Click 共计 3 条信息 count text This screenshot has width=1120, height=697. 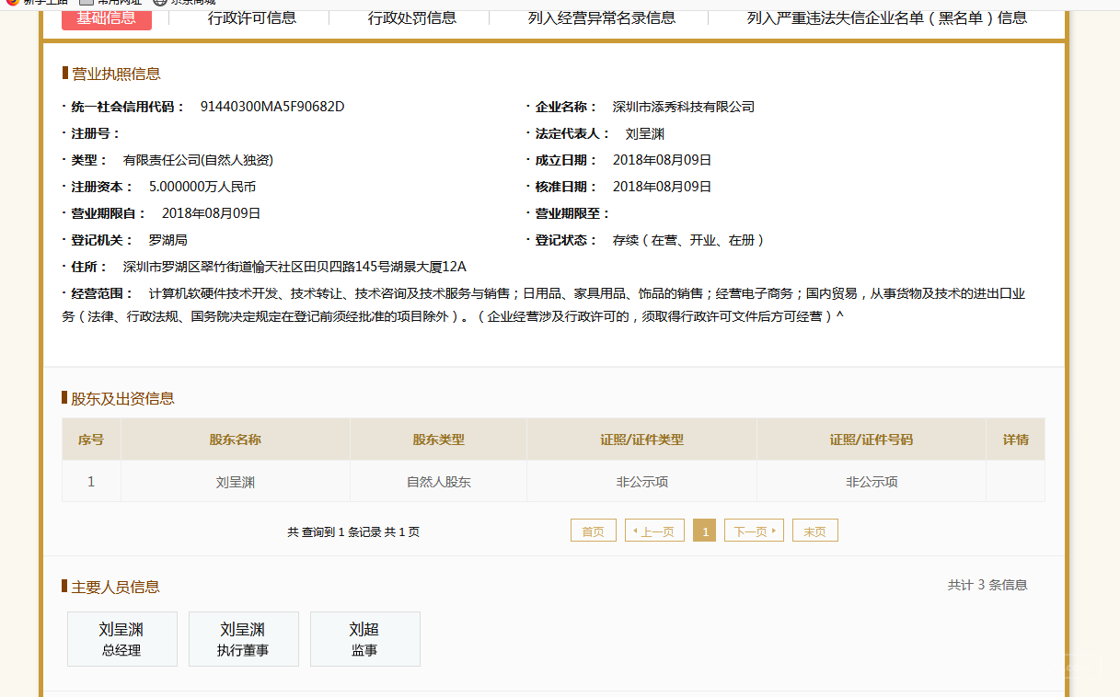click(987, 585)
